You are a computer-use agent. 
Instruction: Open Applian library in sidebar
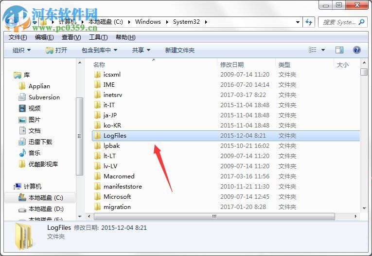tap(35, 86)
